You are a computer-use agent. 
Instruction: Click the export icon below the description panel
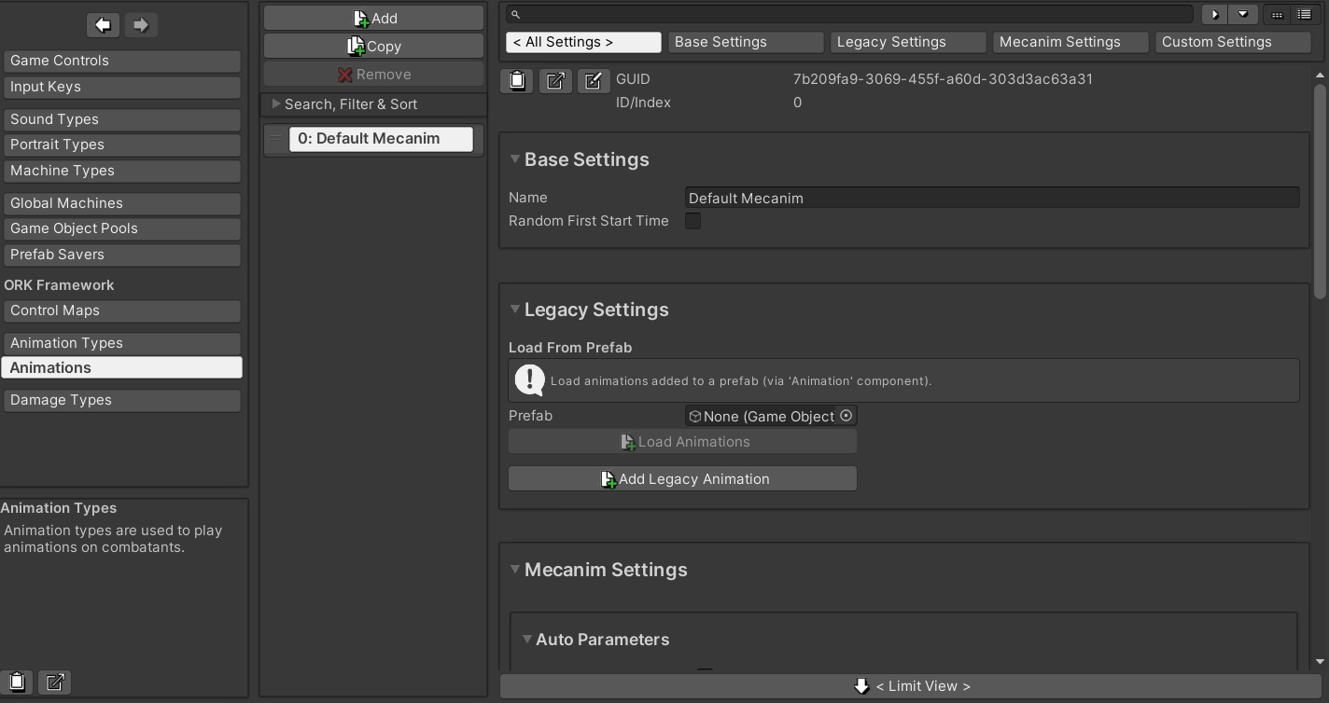pos(55,682)
